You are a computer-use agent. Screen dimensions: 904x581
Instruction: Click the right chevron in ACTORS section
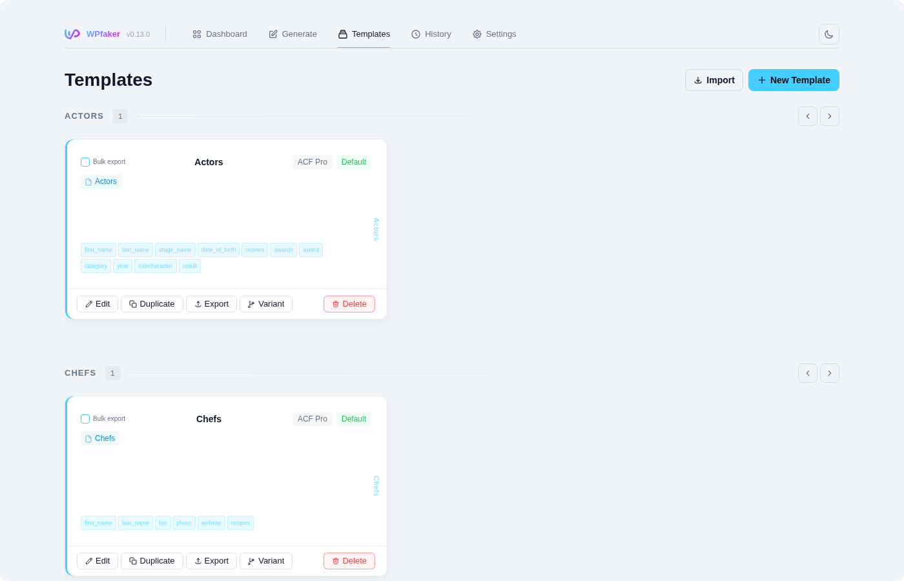830,116
